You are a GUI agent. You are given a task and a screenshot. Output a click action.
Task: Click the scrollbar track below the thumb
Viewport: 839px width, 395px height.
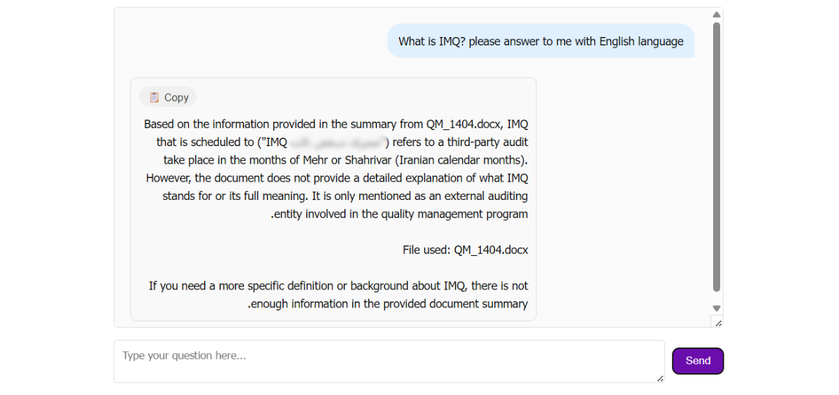tap(716, 297)
